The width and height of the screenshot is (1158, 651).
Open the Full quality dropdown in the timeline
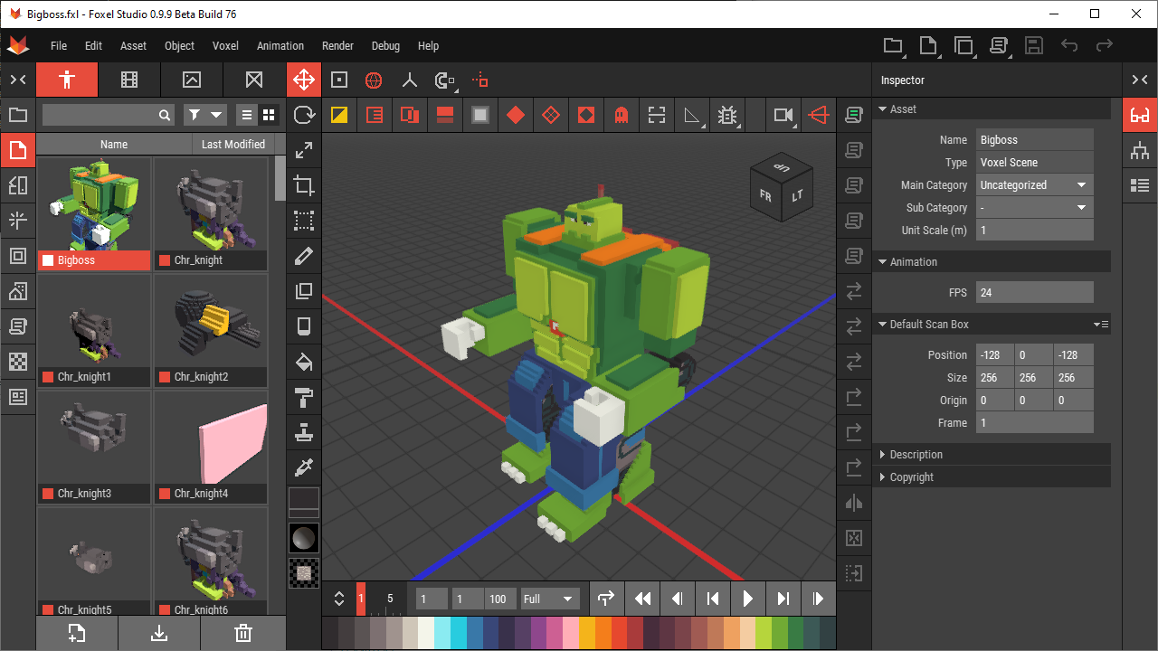[549, 599]
